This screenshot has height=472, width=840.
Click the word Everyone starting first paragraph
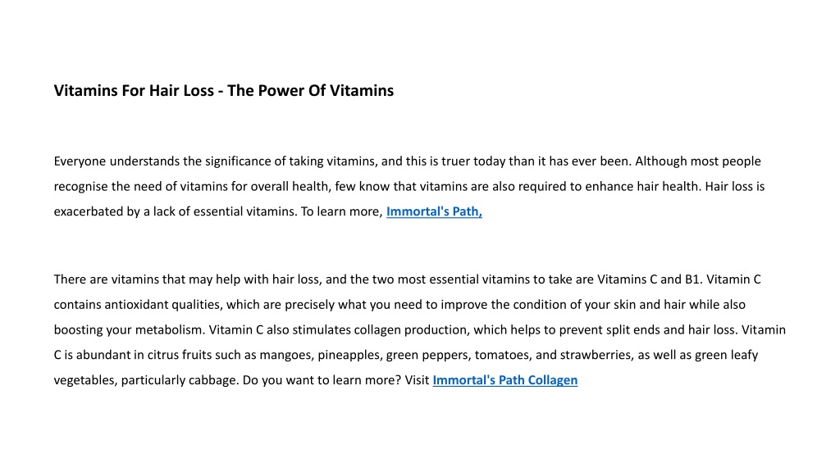pos(80,161)
